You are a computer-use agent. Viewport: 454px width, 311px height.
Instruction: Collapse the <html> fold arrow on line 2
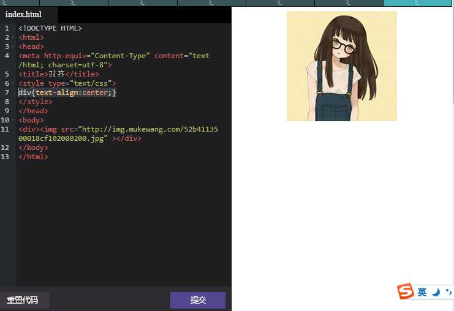click(13, 37)
